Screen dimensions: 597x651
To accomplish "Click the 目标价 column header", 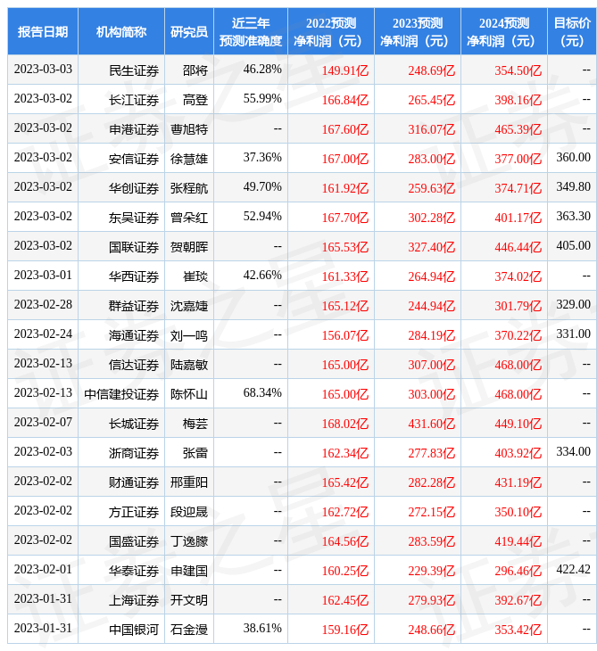I will (x=572, y=31).
